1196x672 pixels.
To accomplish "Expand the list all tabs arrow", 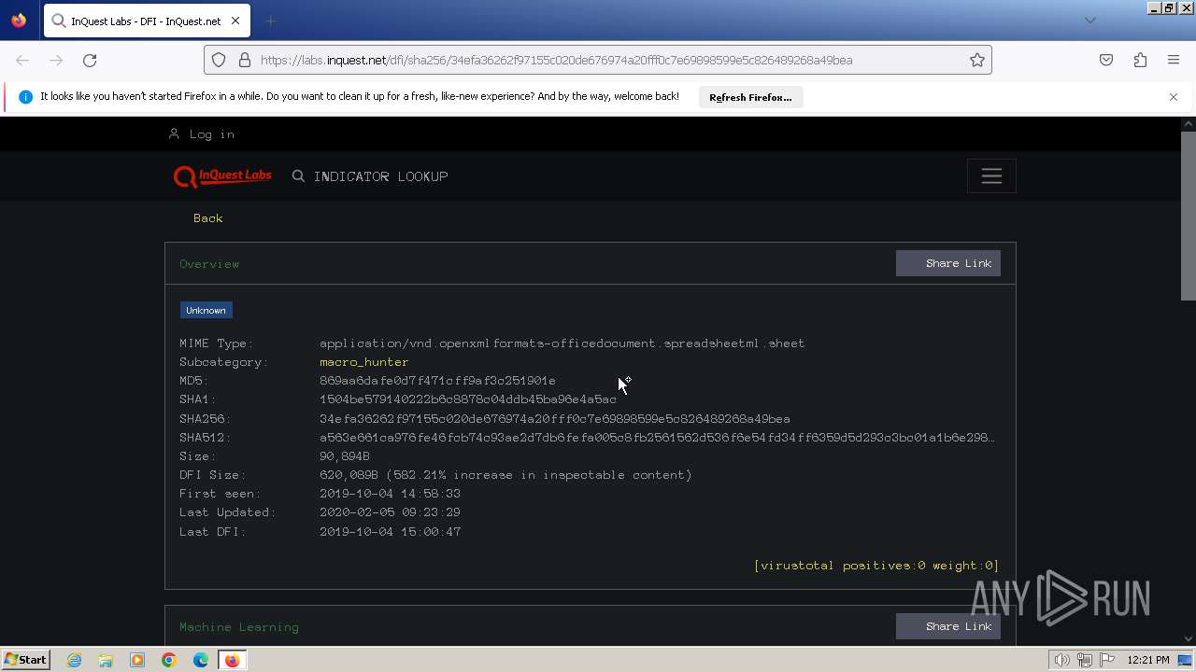I will point(1089,21).
